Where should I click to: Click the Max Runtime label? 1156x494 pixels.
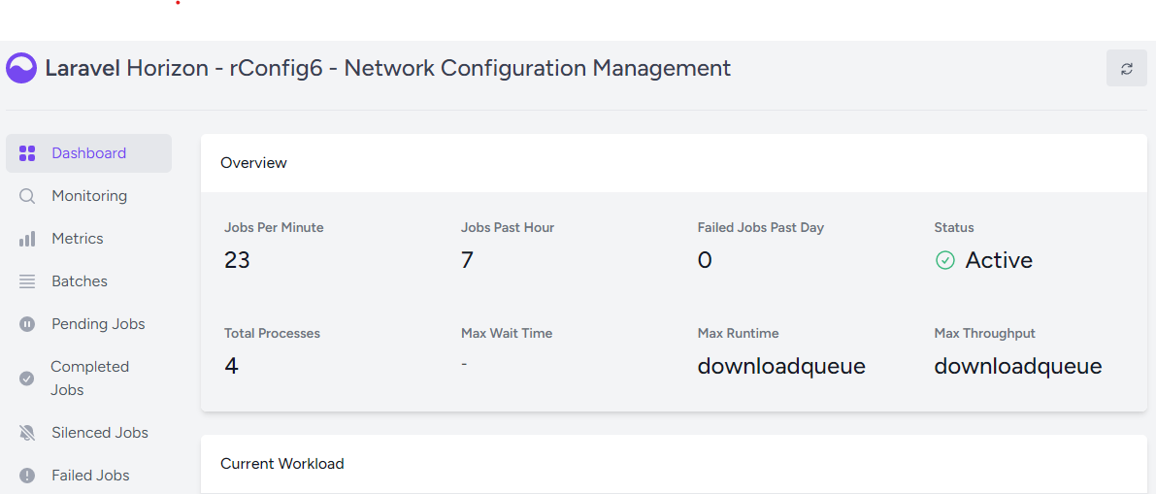click(x=738, y=333)
